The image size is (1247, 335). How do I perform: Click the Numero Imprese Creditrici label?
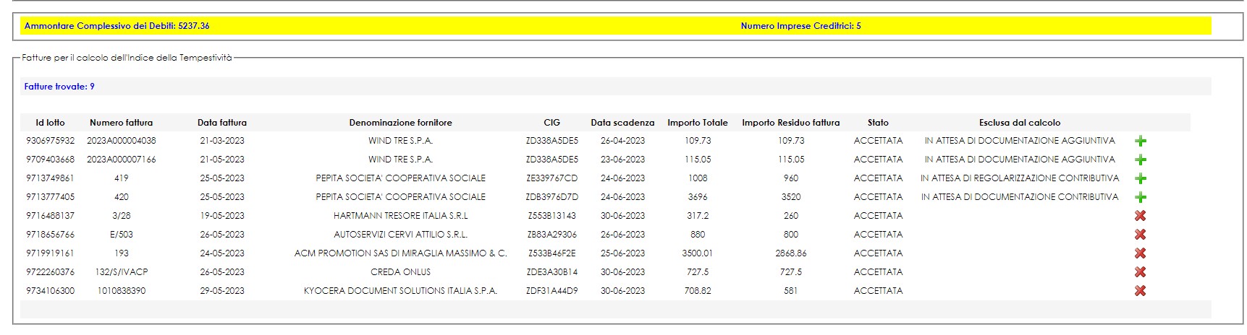[x=800, y=26]
